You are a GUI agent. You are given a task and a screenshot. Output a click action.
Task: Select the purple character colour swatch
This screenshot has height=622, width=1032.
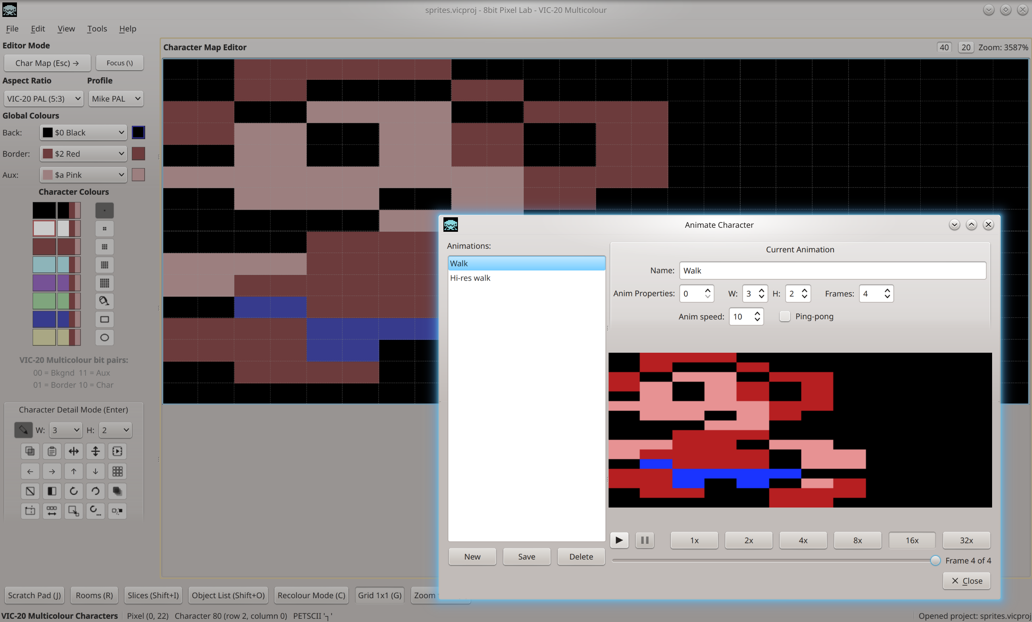point(44,283)
